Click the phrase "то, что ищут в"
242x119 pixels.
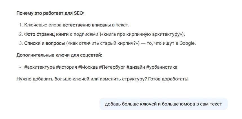point(163,43)
